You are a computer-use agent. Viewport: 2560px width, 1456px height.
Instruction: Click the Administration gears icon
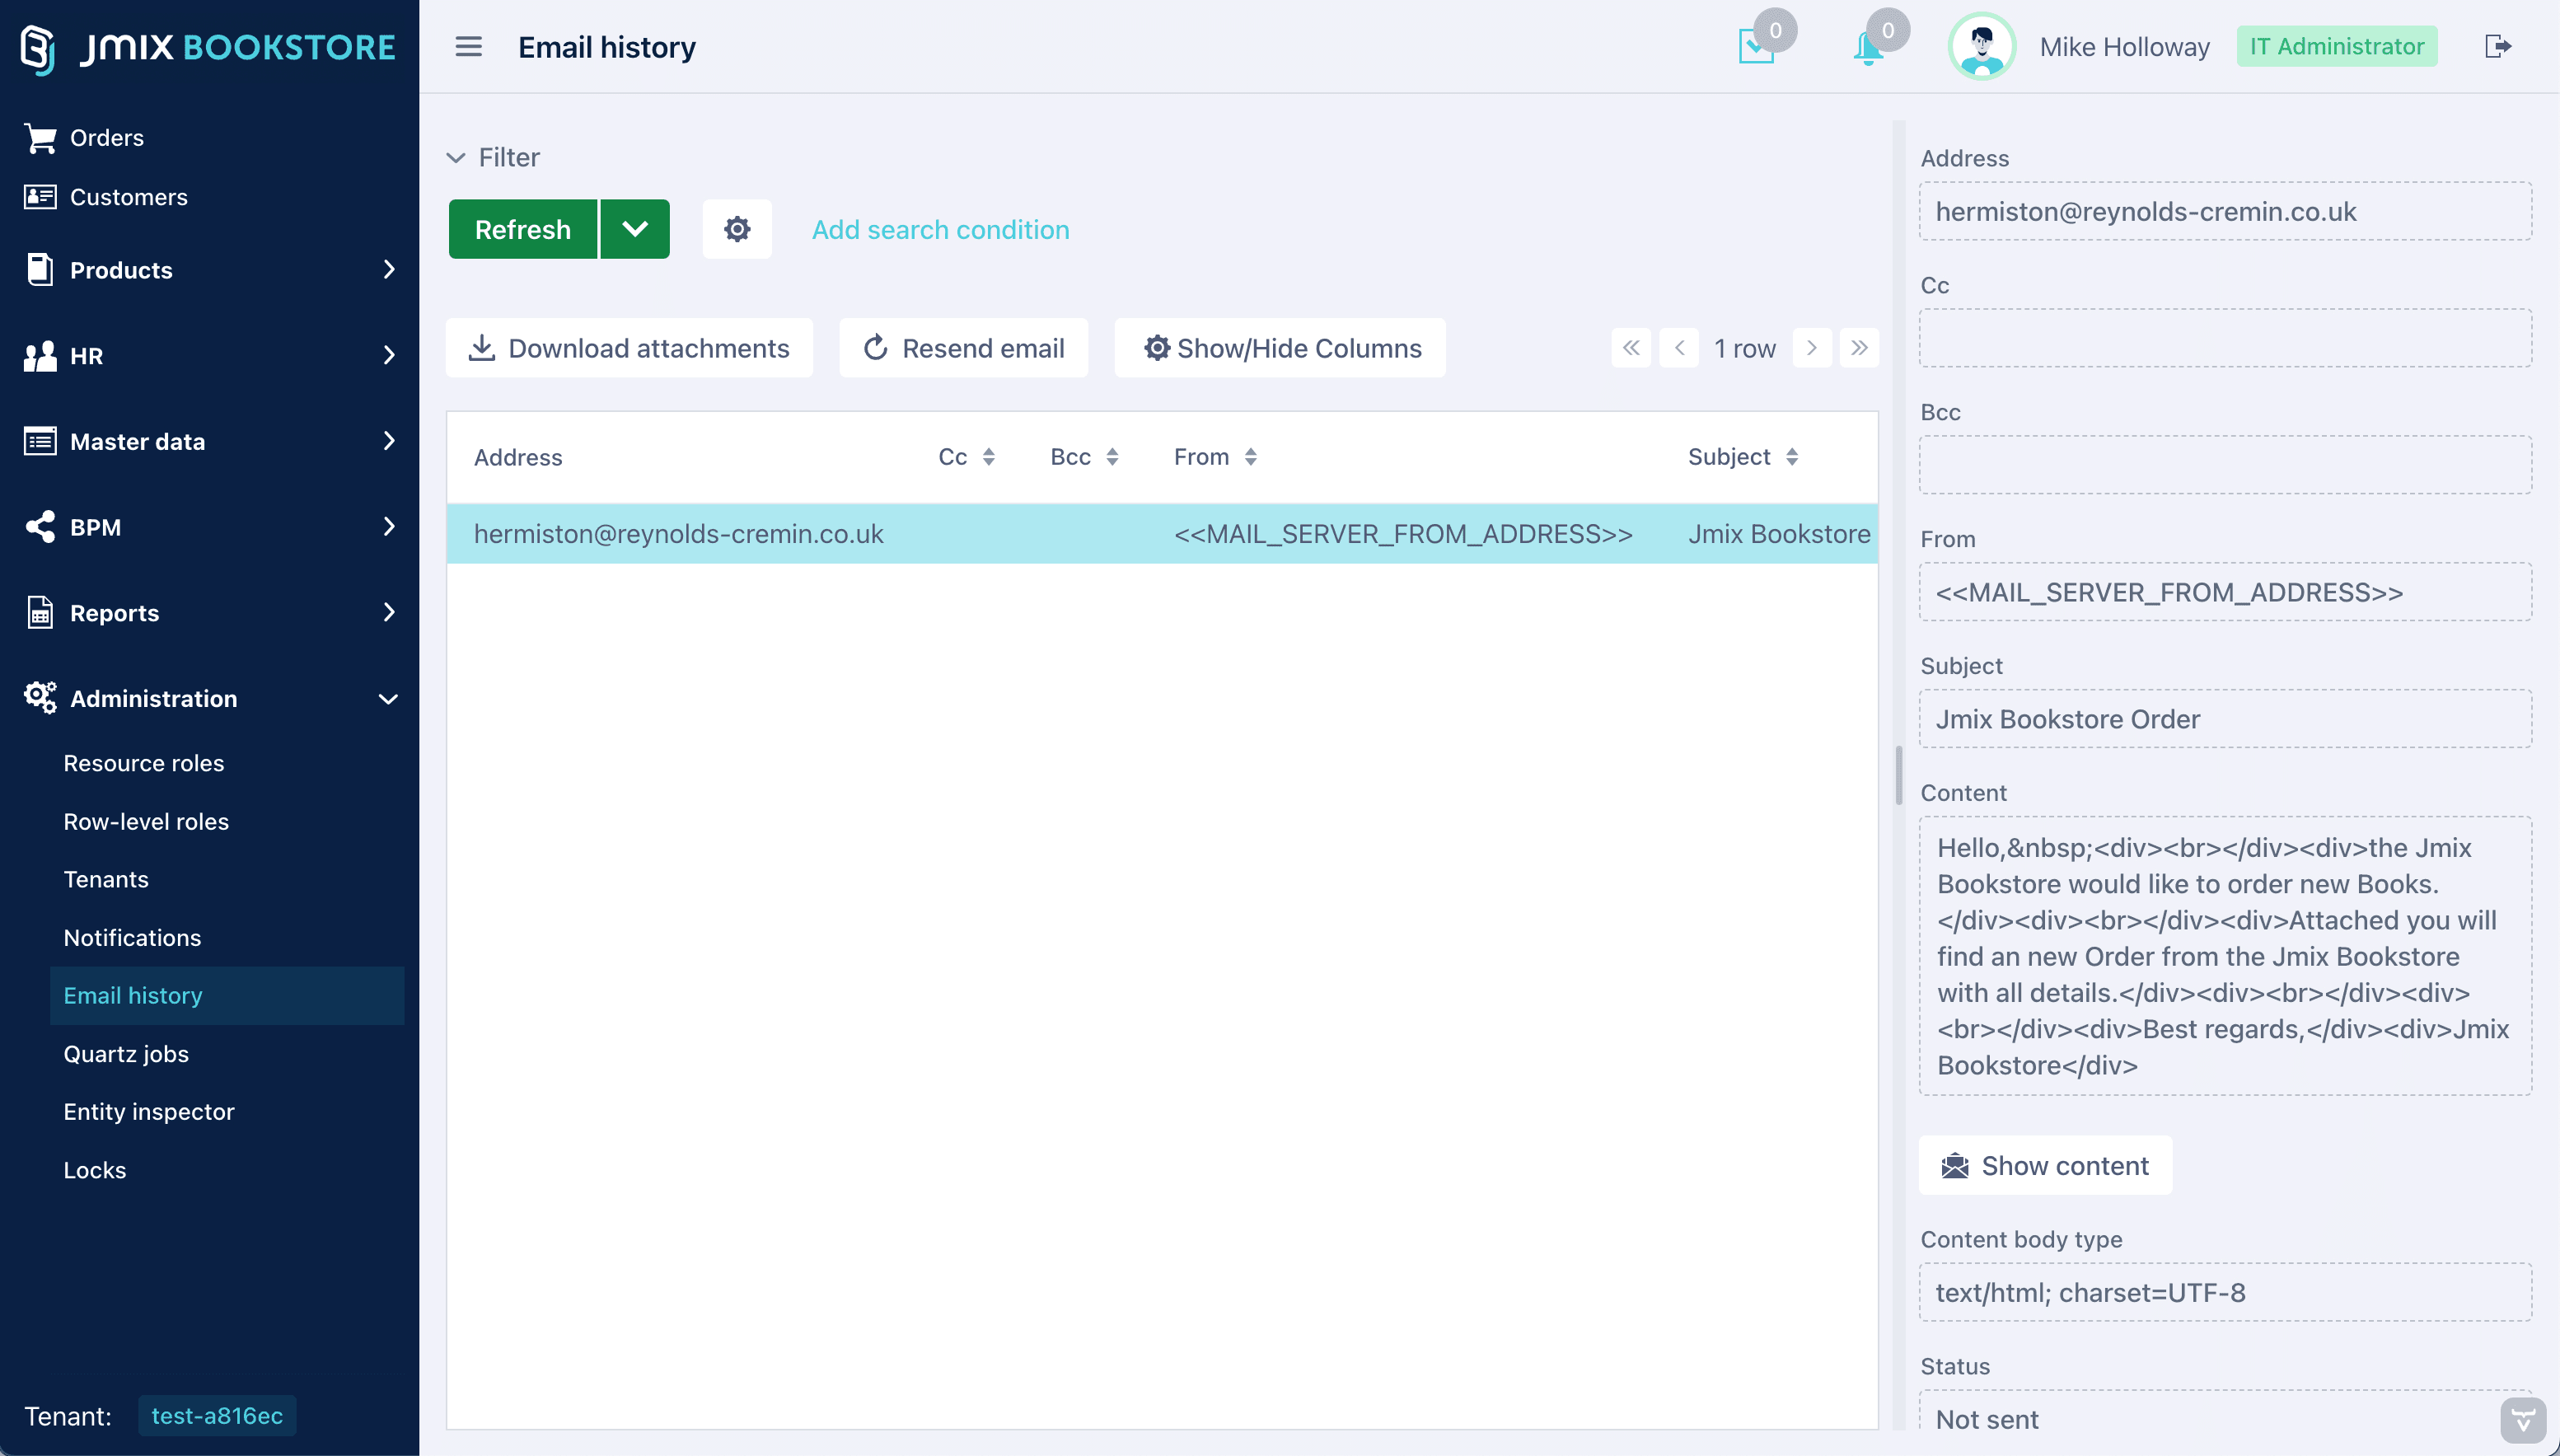pyautogui.click(x=40, y=698)
